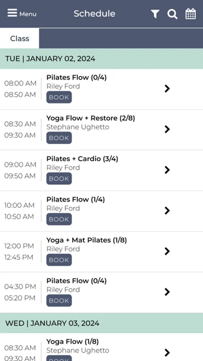The image size is (203, 361).
Task: Book the 10:00 AM Pilates Flow class
Action: [59, 219]
